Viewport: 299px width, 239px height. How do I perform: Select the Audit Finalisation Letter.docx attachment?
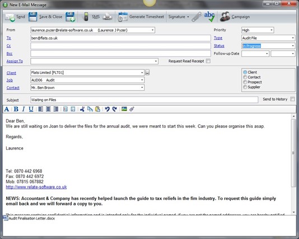29,218
